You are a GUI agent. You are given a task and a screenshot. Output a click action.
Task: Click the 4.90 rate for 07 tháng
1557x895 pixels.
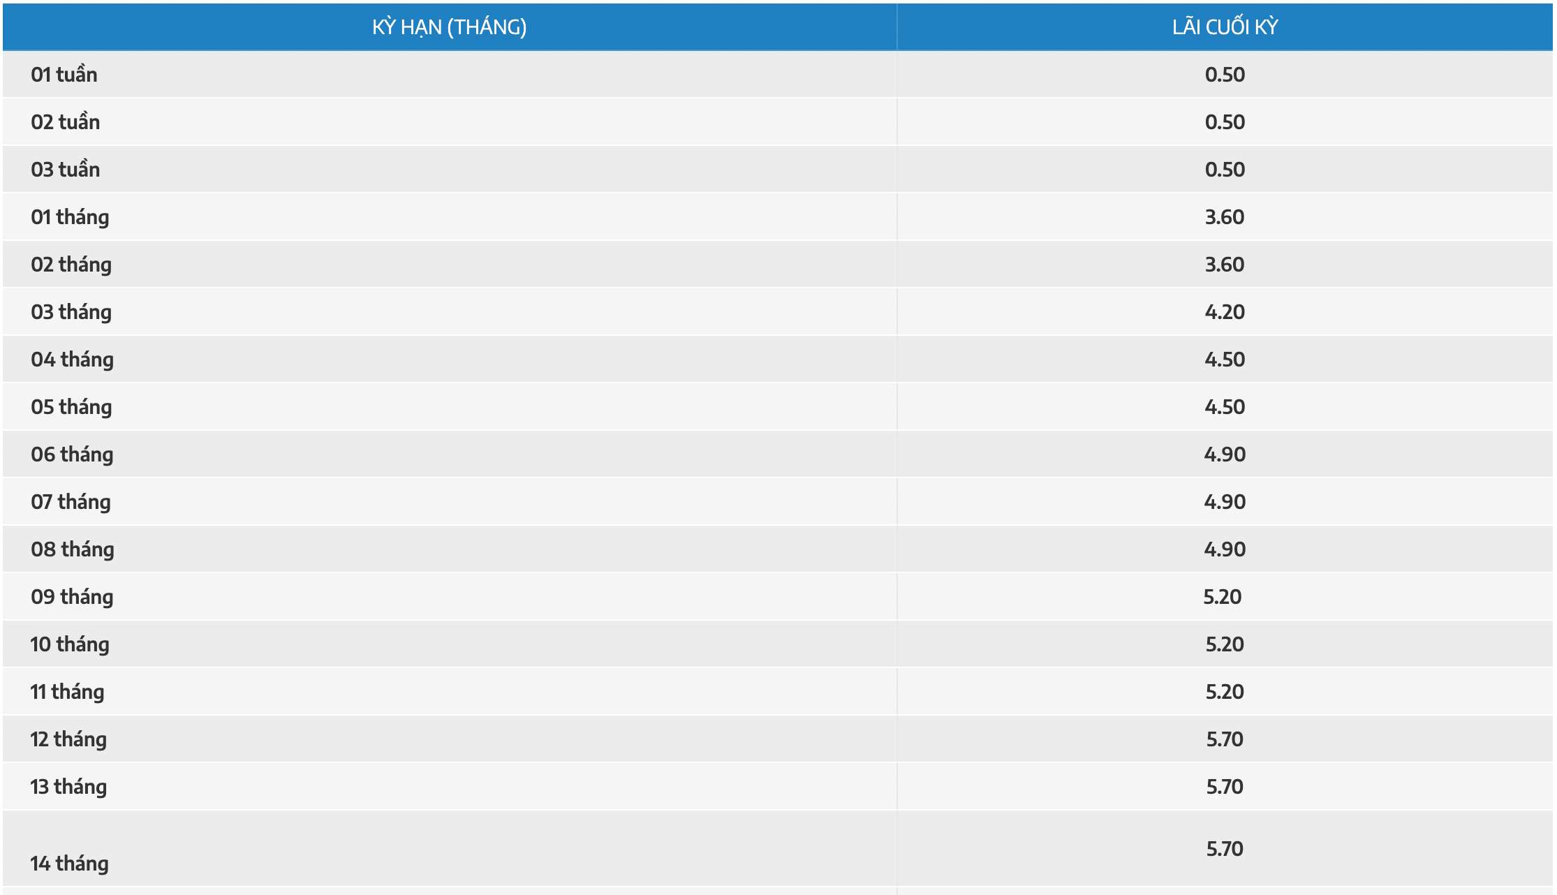click(x=1225, y=502)
